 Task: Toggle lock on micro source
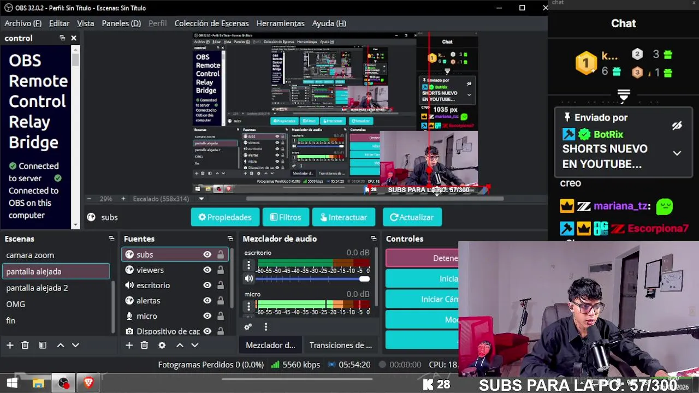(x=221, y=315)
